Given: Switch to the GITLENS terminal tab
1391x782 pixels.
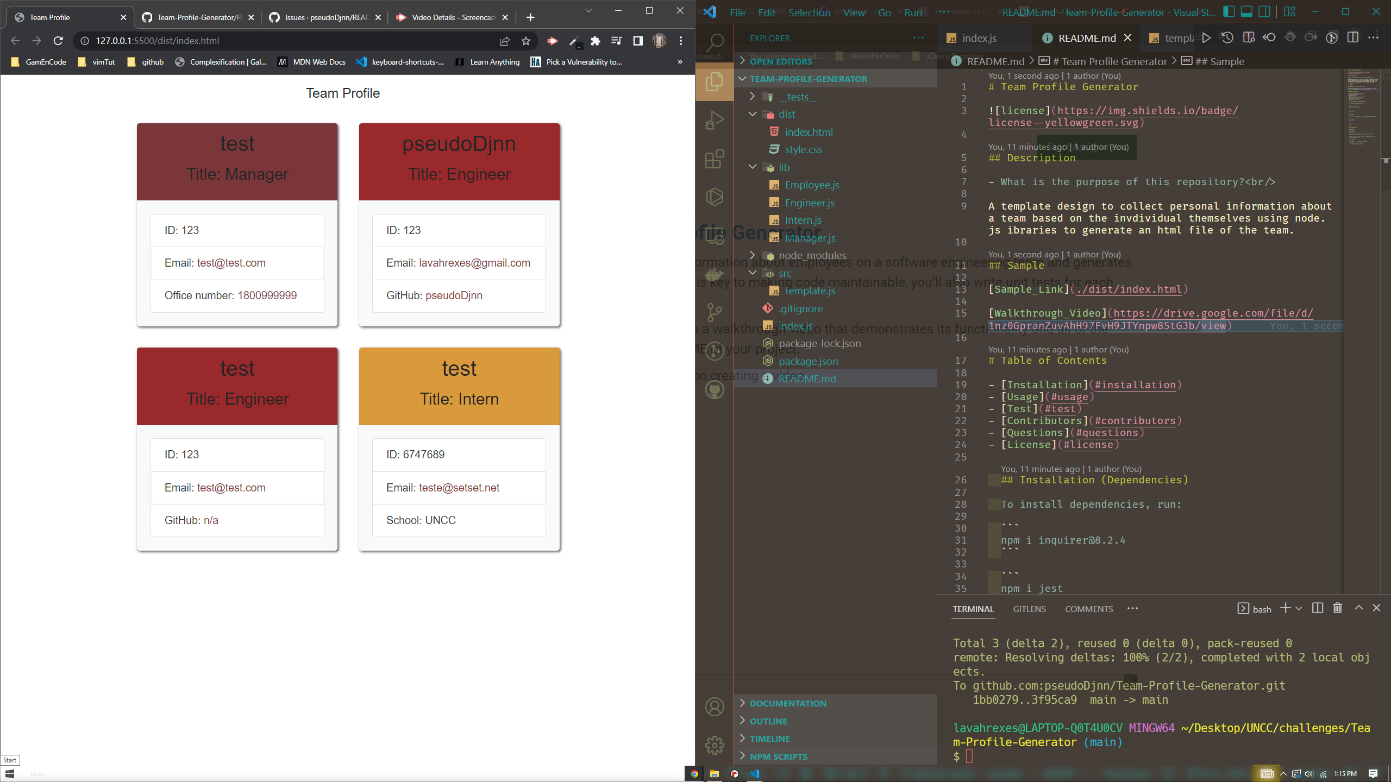Looking at the screenshot, I should 1029,609.
